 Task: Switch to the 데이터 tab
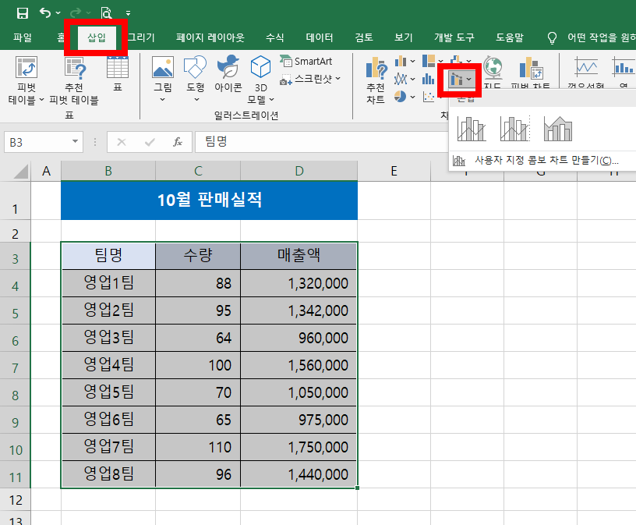(x=320, y=37)
